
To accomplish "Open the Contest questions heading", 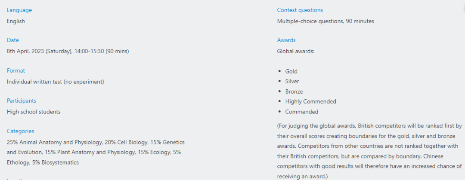I will click(x=300, y=10).
